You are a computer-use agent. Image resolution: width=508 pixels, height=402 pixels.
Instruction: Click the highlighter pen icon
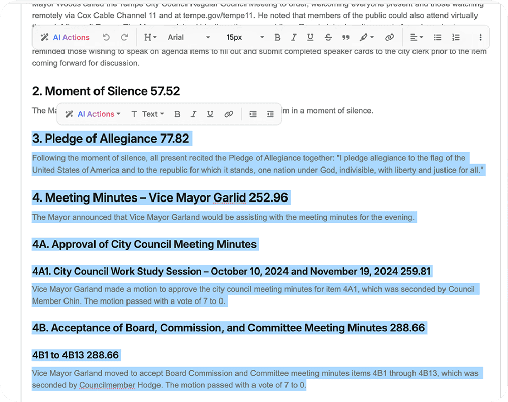(x=364, y=37)
